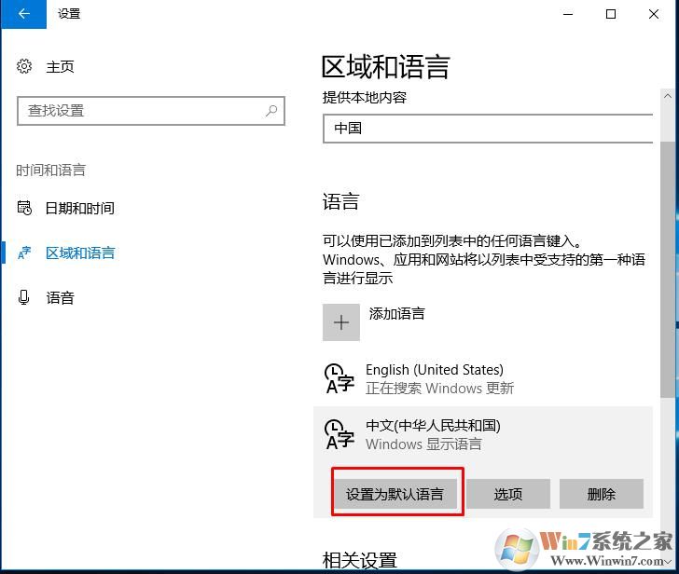Click 设置为默认语言 button

point(395,494)
